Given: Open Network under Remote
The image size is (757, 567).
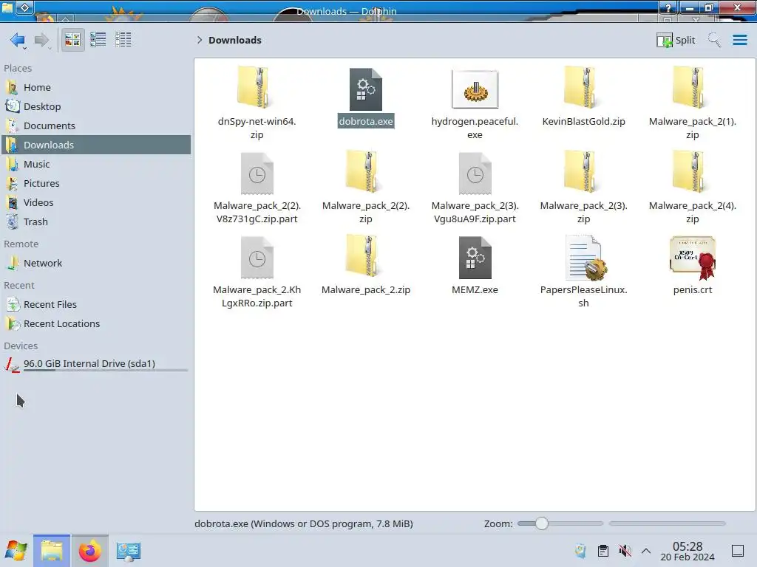Looking at the screenshot, I should 96,264.
